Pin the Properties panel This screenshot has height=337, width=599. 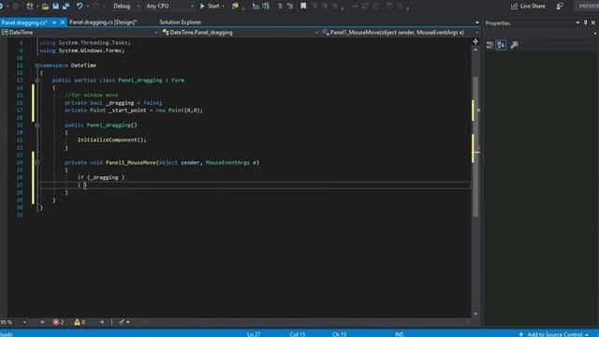[x=585, y=22]
